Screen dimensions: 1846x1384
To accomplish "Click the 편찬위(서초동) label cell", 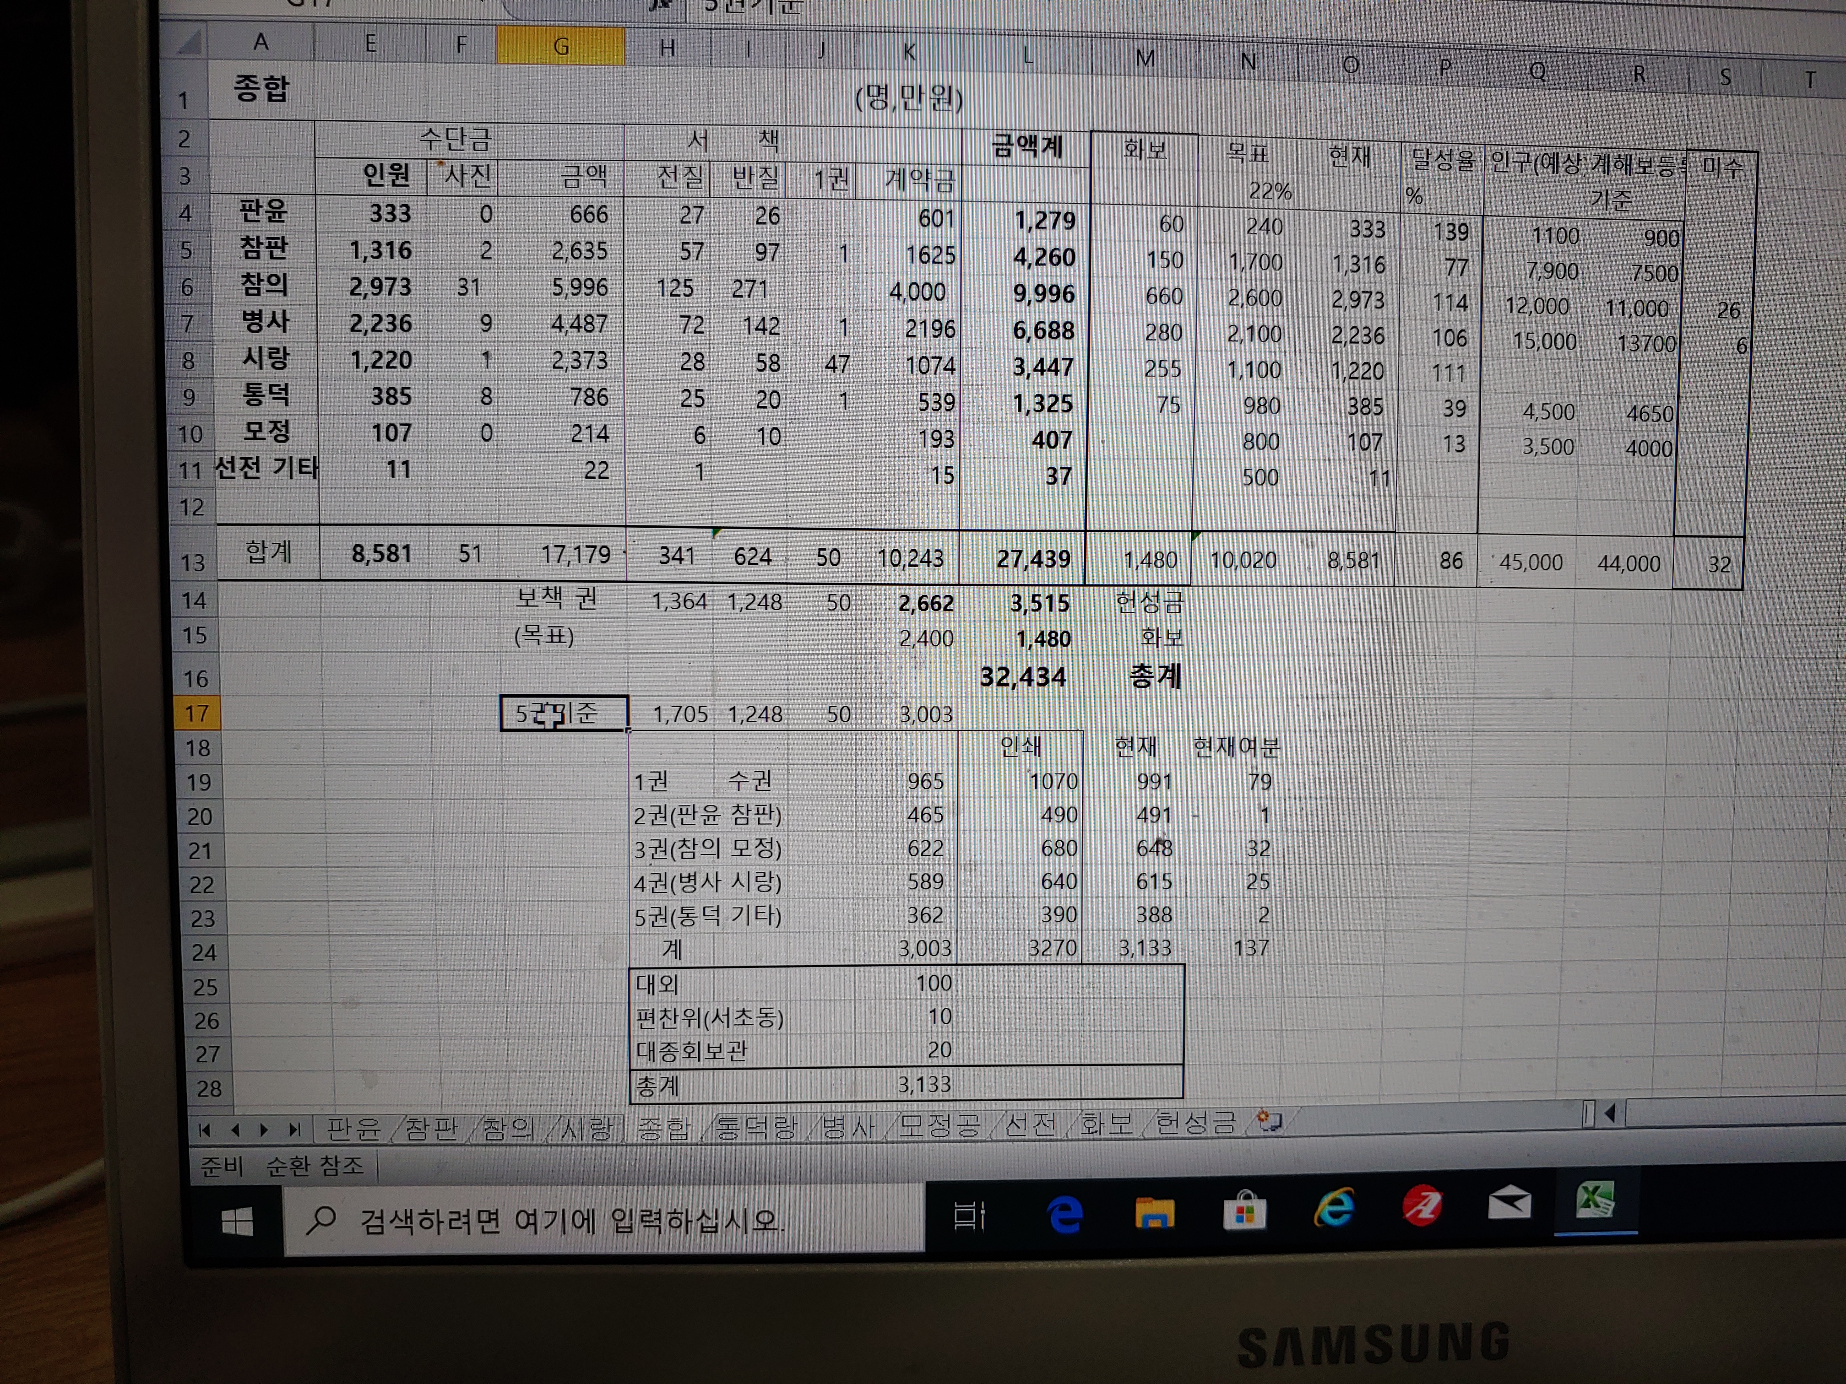I will coord(709,1018).
